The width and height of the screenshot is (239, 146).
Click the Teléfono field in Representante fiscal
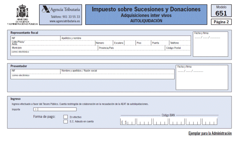point(180,43)
